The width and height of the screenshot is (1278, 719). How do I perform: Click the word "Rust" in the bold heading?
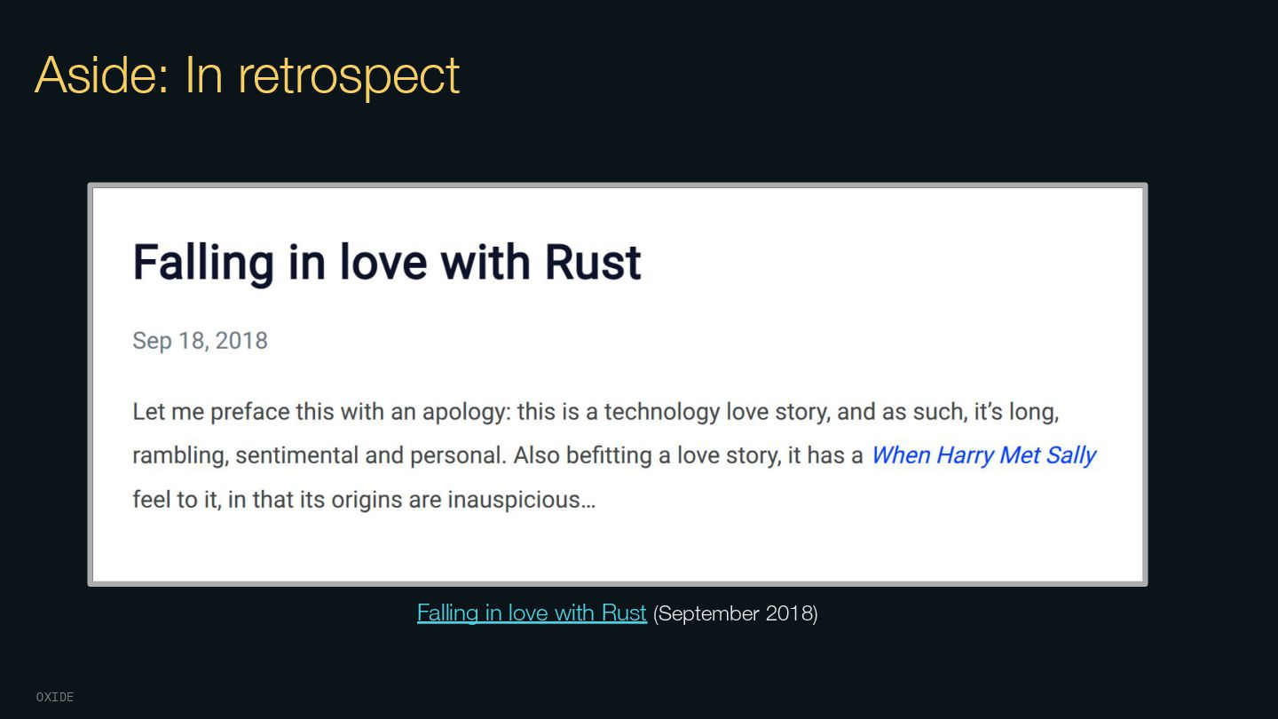pyautogui.click(x=593, y=262)
